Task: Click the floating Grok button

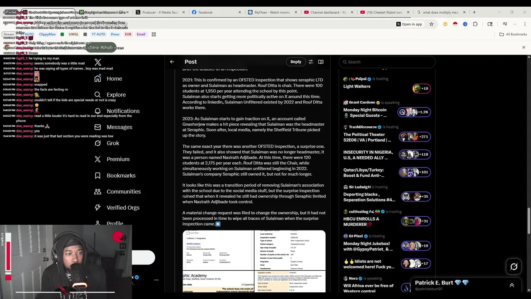Action: (514, 267)
